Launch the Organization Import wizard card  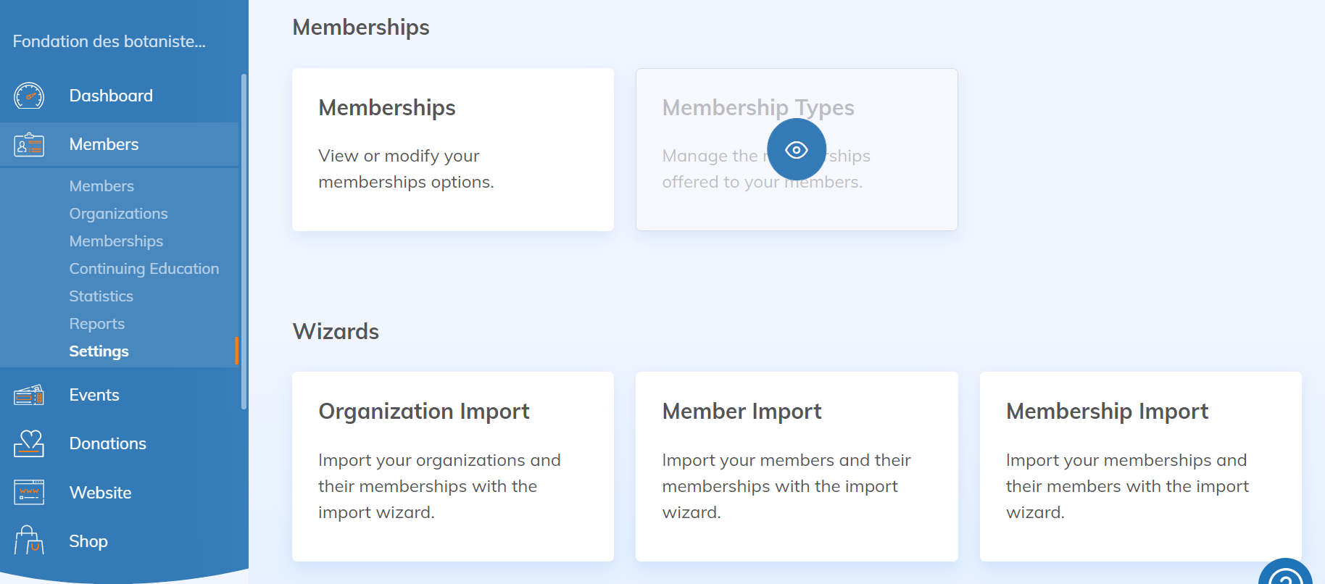pyautogui.click(x=452, y=466)
